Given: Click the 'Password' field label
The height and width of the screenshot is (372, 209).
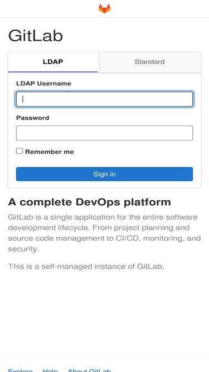Looking at the screenshot, I should pyautogui.click(x=33, y=118).
